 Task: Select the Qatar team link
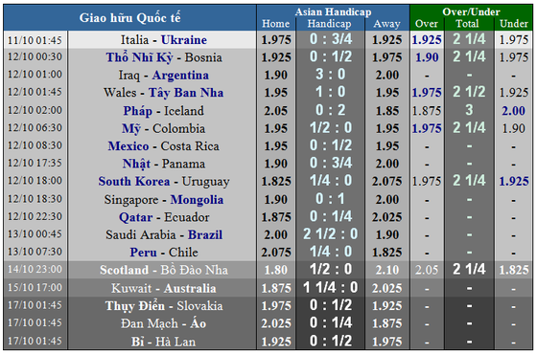tap(136, 217)
